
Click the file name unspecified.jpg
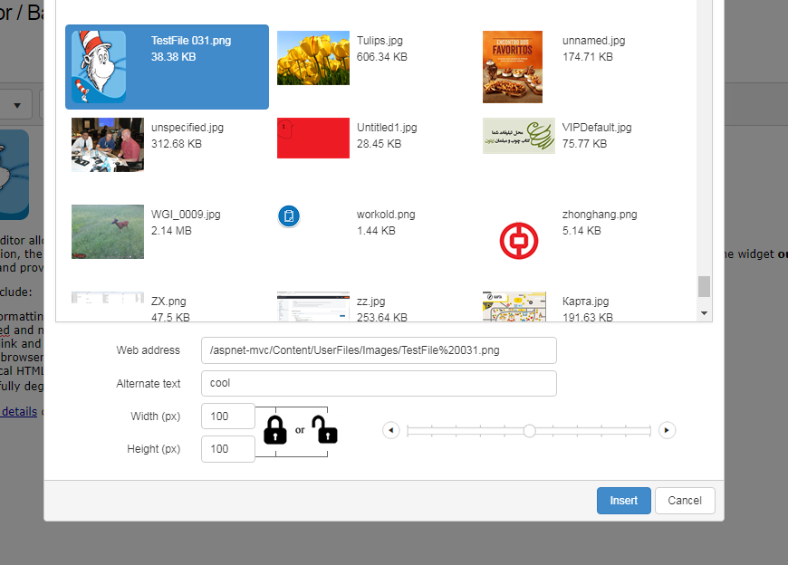point(187,128)
